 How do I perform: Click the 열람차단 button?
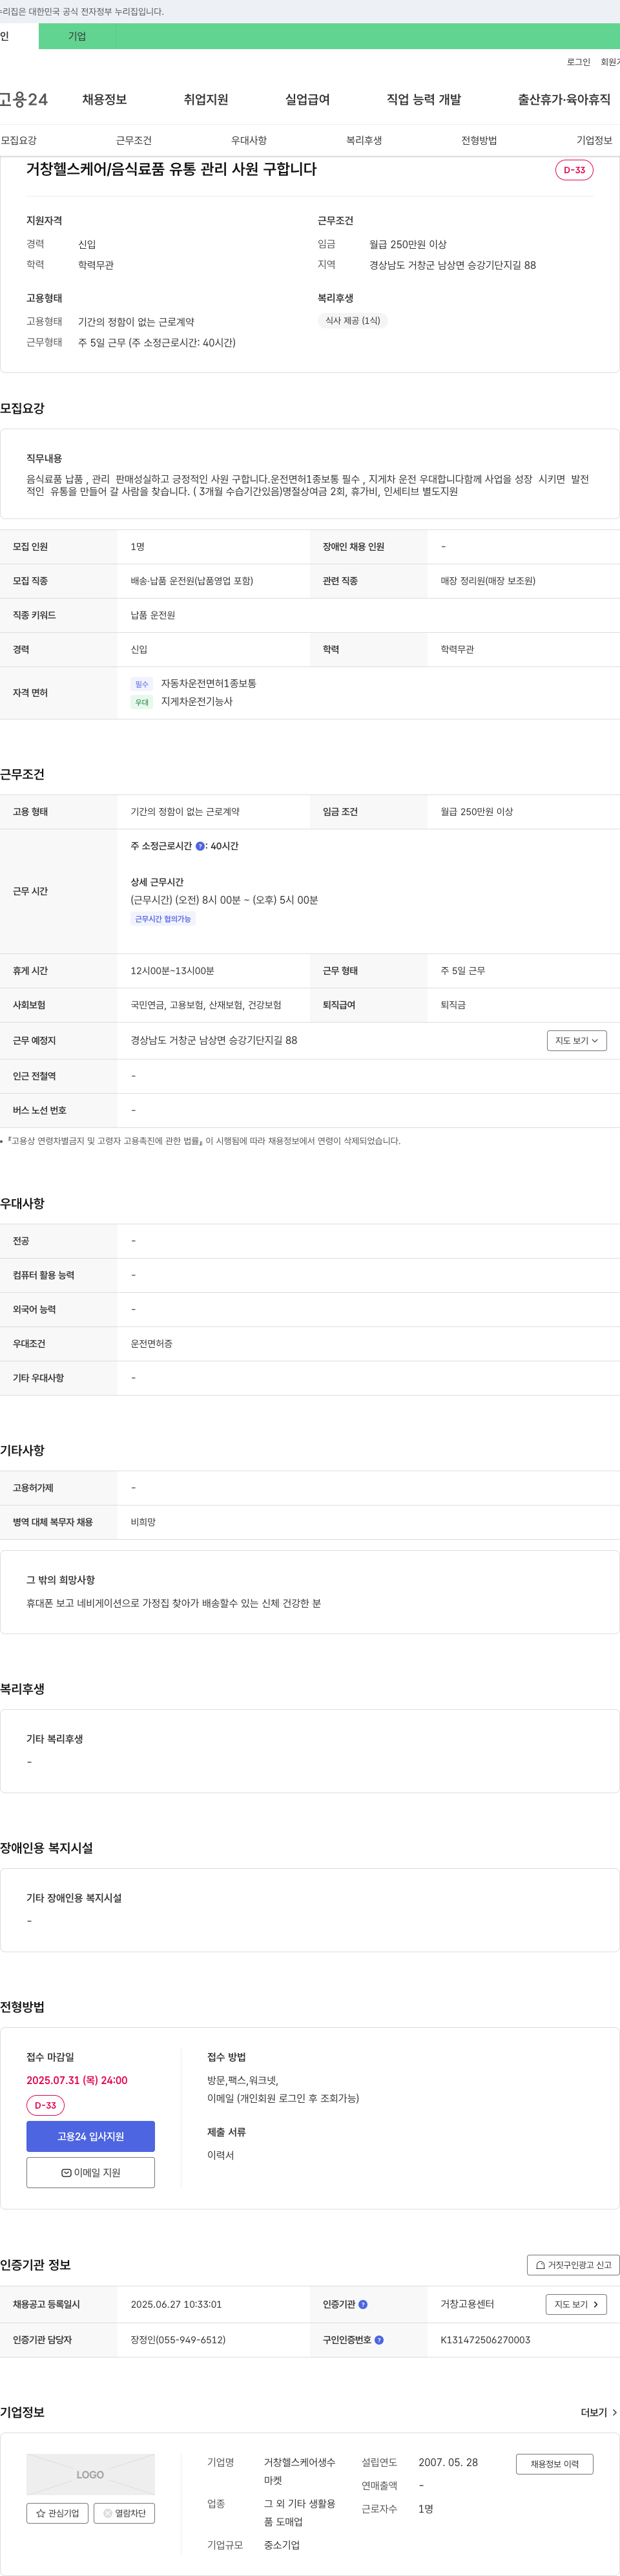coord(124,2513)
